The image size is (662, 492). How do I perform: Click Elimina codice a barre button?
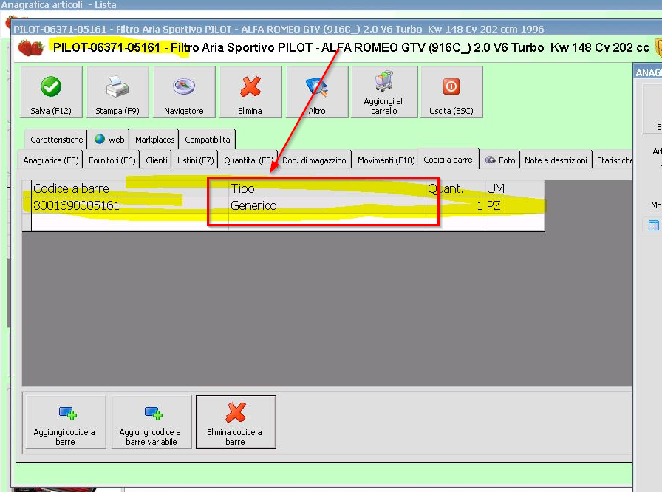pos(236,422)
